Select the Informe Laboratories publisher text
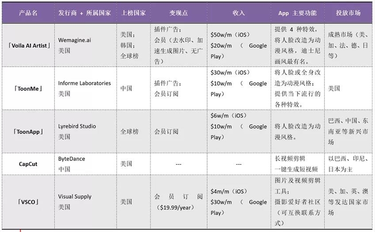The height and width of the screenshot is (232, 375). tap(84, 83)
